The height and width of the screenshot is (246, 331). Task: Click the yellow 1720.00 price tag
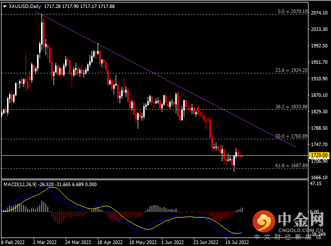319,155
